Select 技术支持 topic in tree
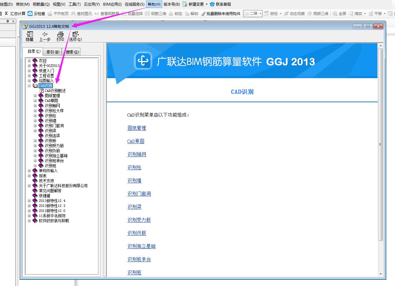 [46, 181]
